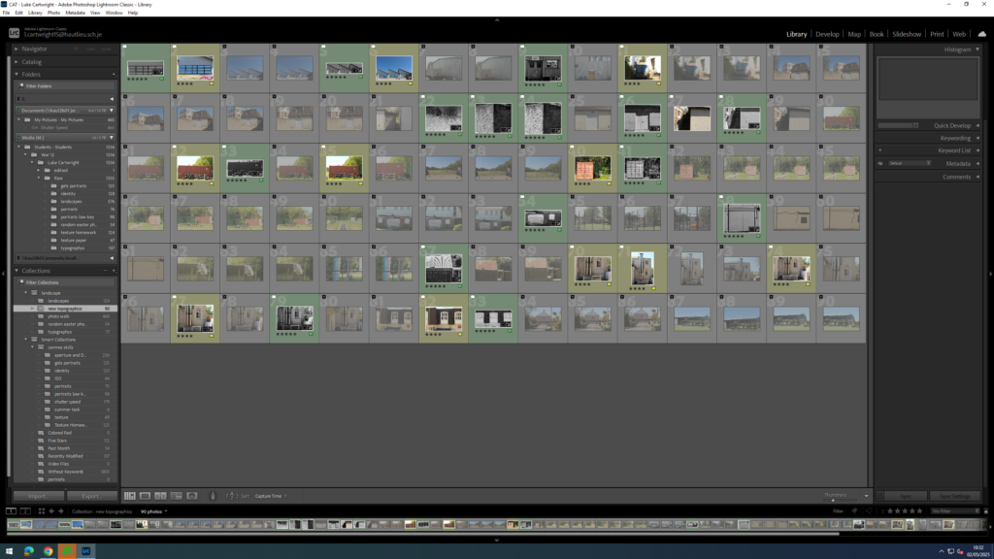This screenshot has height=559, width=994.
Task: Open the Capture Time sort dropdown
Action: click(271, 496)
